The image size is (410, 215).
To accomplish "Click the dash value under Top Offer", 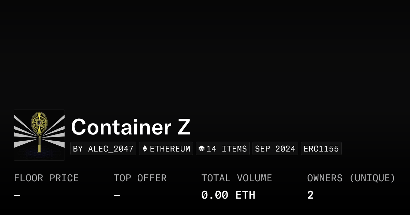I will pyautogui.click(x=117, y=196).
